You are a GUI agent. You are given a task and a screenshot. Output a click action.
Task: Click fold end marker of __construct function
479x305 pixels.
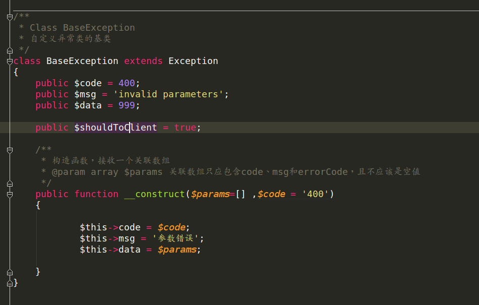point(10,272)
